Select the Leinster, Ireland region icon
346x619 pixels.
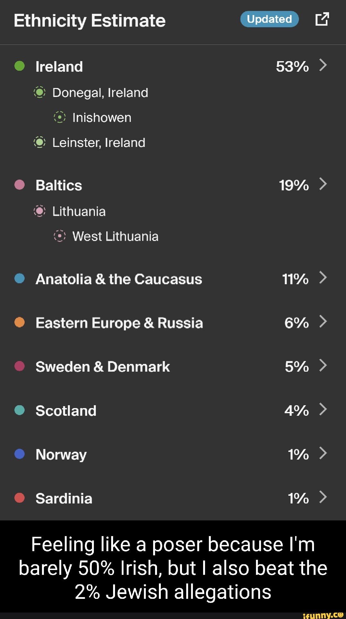[40, 142]
